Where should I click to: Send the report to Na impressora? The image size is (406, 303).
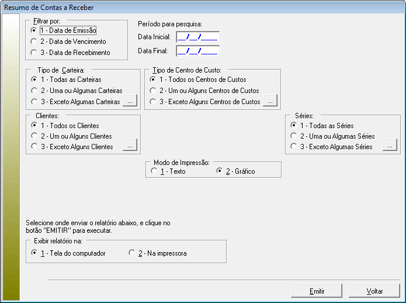pyautogui.click(x=132, y=253)
